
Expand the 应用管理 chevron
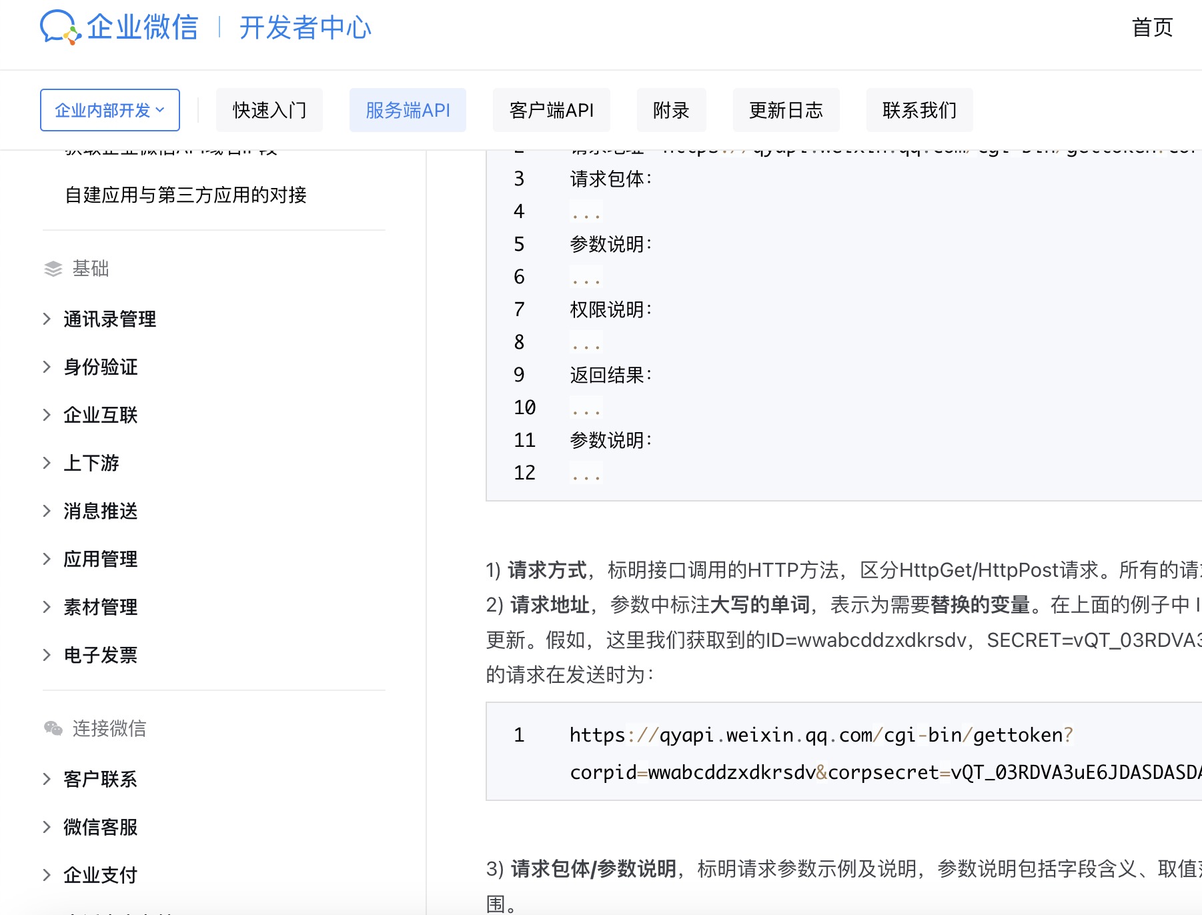(x=47, y=559)
